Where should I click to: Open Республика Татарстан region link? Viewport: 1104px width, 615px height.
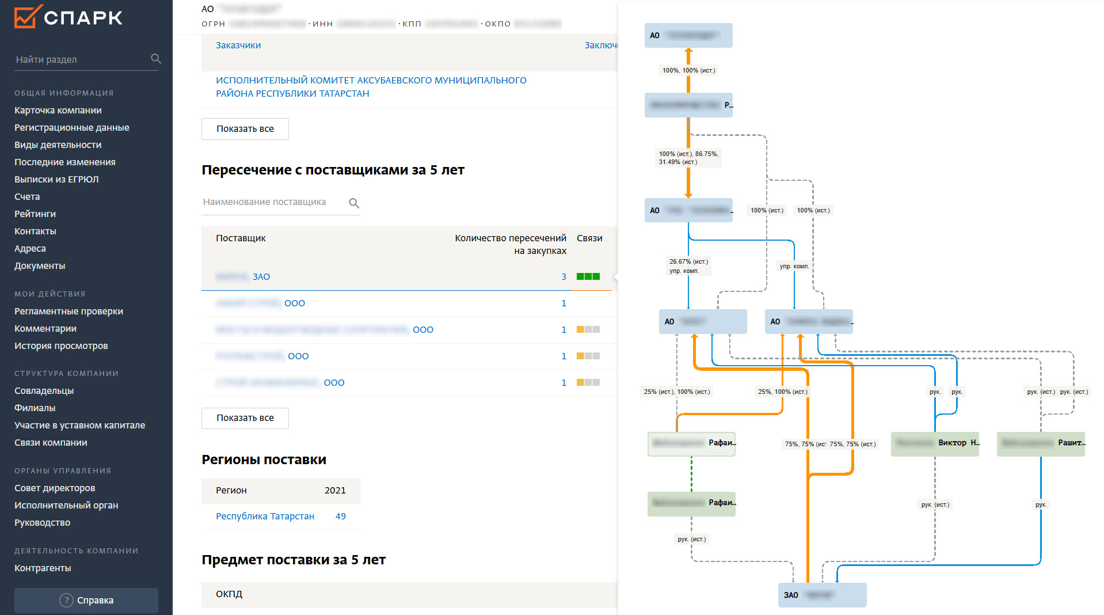tap(265, 516)
